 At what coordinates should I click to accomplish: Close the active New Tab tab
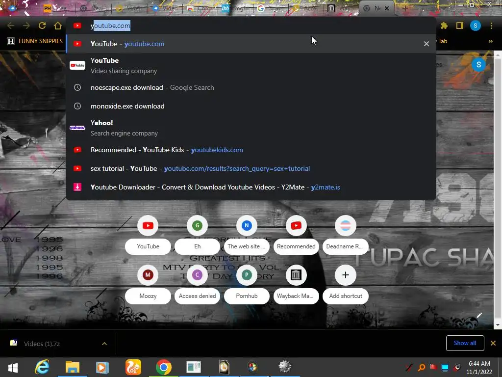coord(387,8)
